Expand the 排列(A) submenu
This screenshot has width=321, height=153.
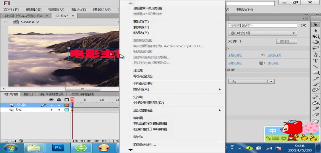pos(177,90)
